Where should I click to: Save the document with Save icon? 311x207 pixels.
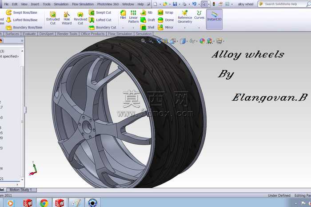pyautogui.click(x=175, y=4)
